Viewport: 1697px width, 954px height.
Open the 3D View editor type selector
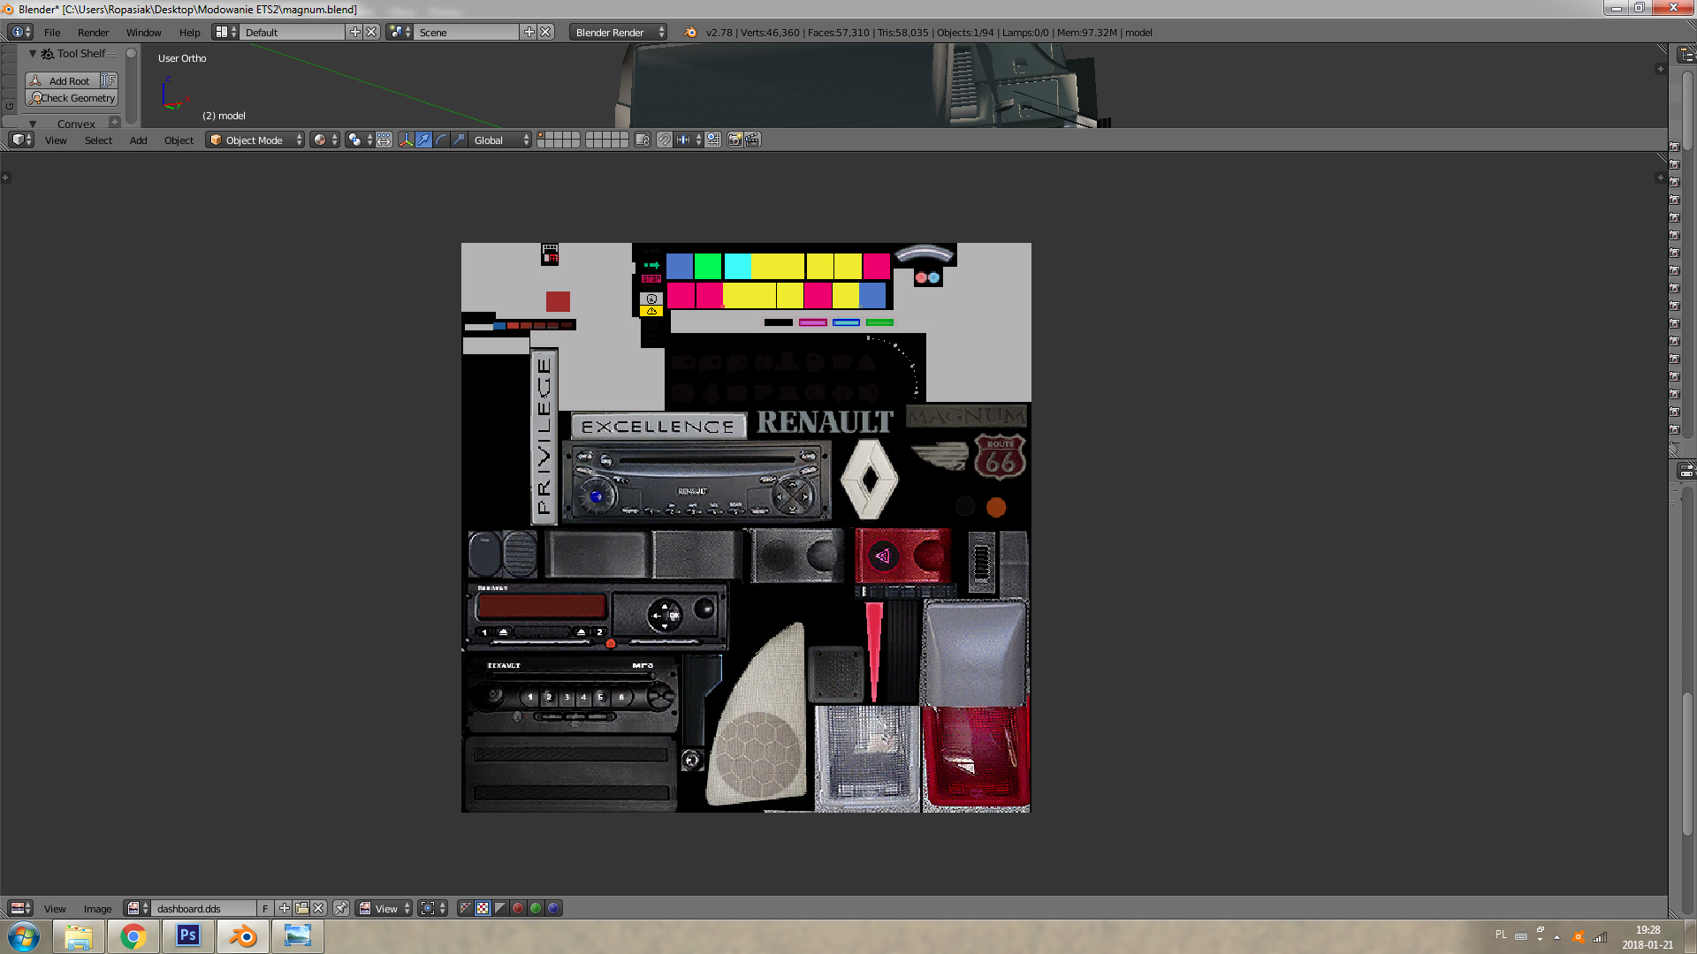[21, 140]
